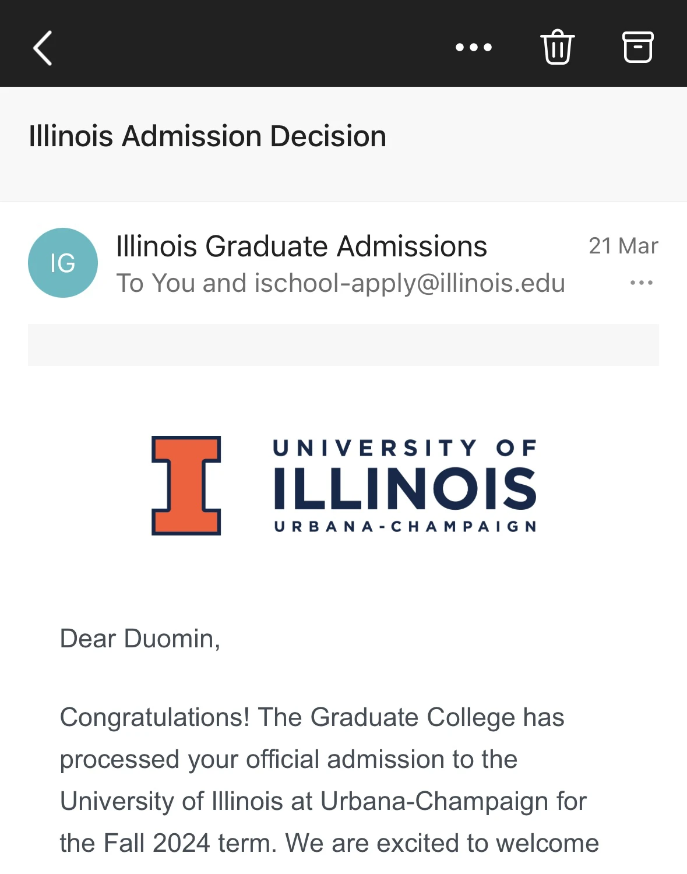Open message options dots below the date
Screen dimensions: 687x874
641,283
